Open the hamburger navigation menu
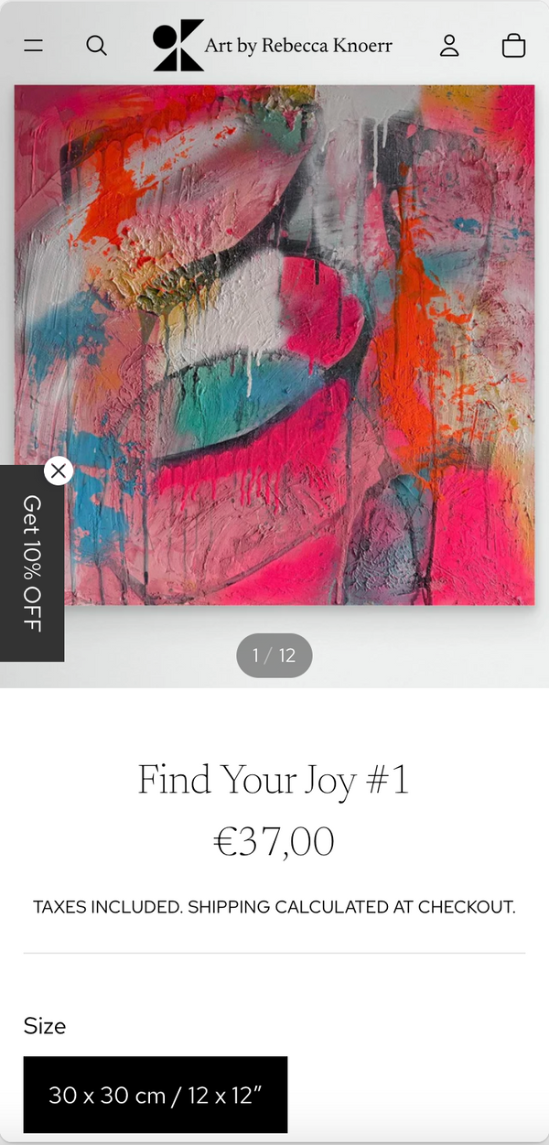 (34, 45)
